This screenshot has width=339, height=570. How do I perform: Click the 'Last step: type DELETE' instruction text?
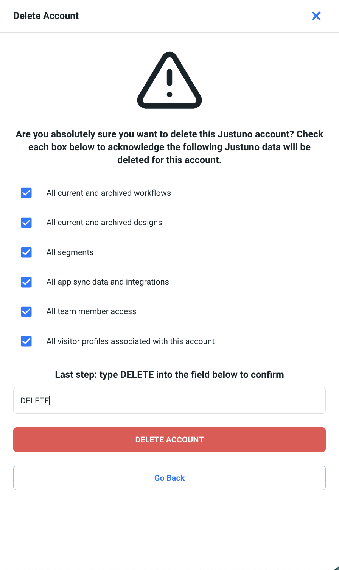click(169, 375)
